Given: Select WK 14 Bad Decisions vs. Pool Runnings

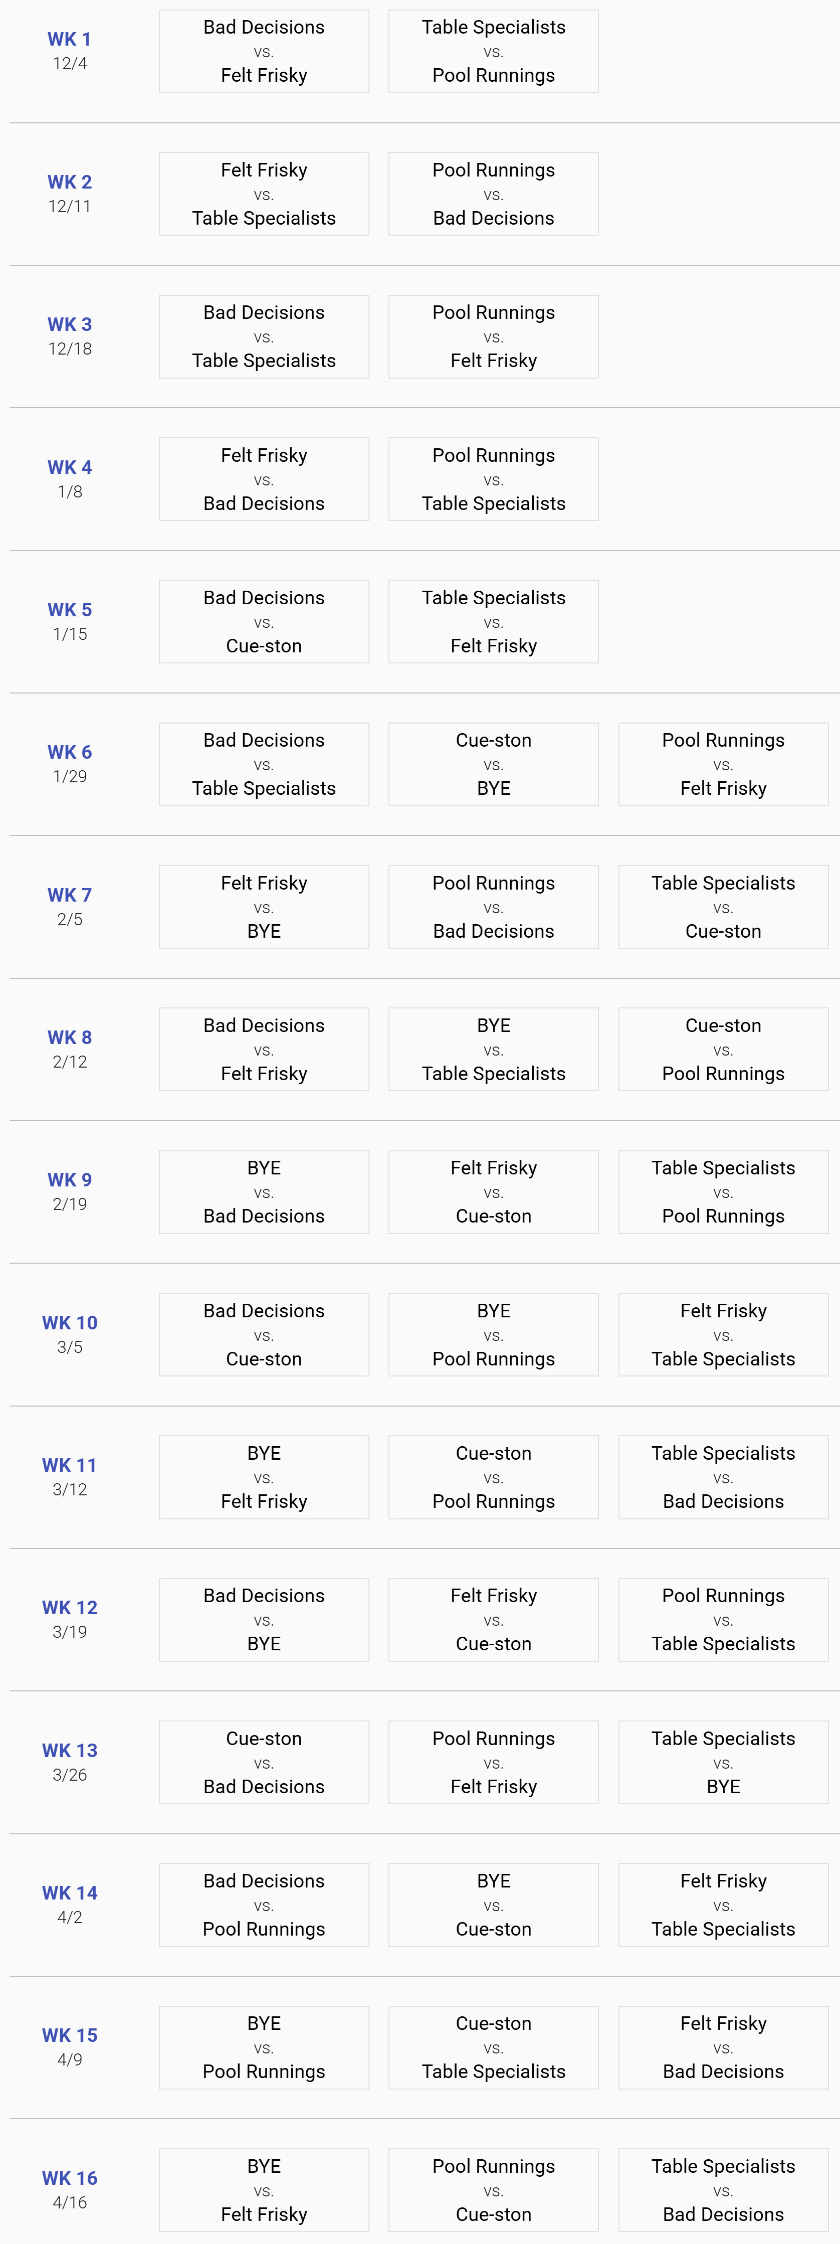Looking at the screenshot, I should coord(264,1905).
